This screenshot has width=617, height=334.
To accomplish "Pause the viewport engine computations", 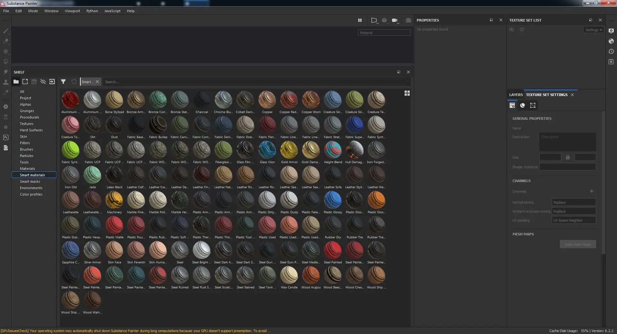I will tap(360, 20).
